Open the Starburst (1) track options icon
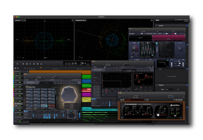This screenshot has width=203, height=140. coord(28,71)
